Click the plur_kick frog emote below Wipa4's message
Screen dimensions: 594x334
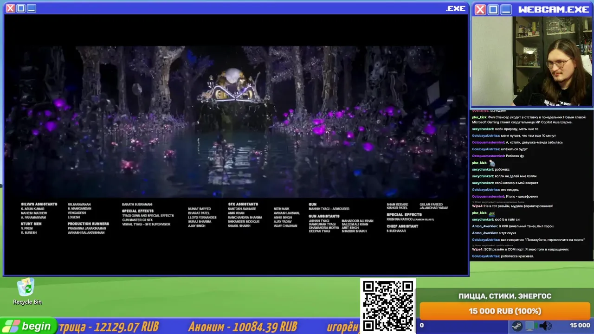(x=492, y=213)
